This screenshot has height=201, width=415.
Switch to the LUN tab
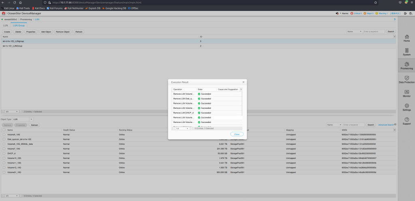click(5, 25)
